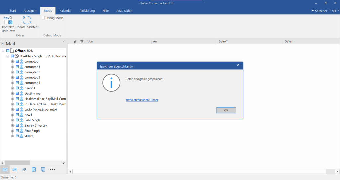Click the mailbox icon of corrupted
The image size is (340, 180).
point(22,61)
